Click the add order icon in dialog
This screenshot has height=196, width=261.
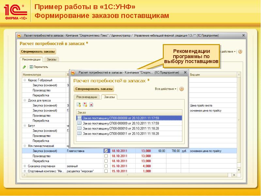tap(79, 105)
